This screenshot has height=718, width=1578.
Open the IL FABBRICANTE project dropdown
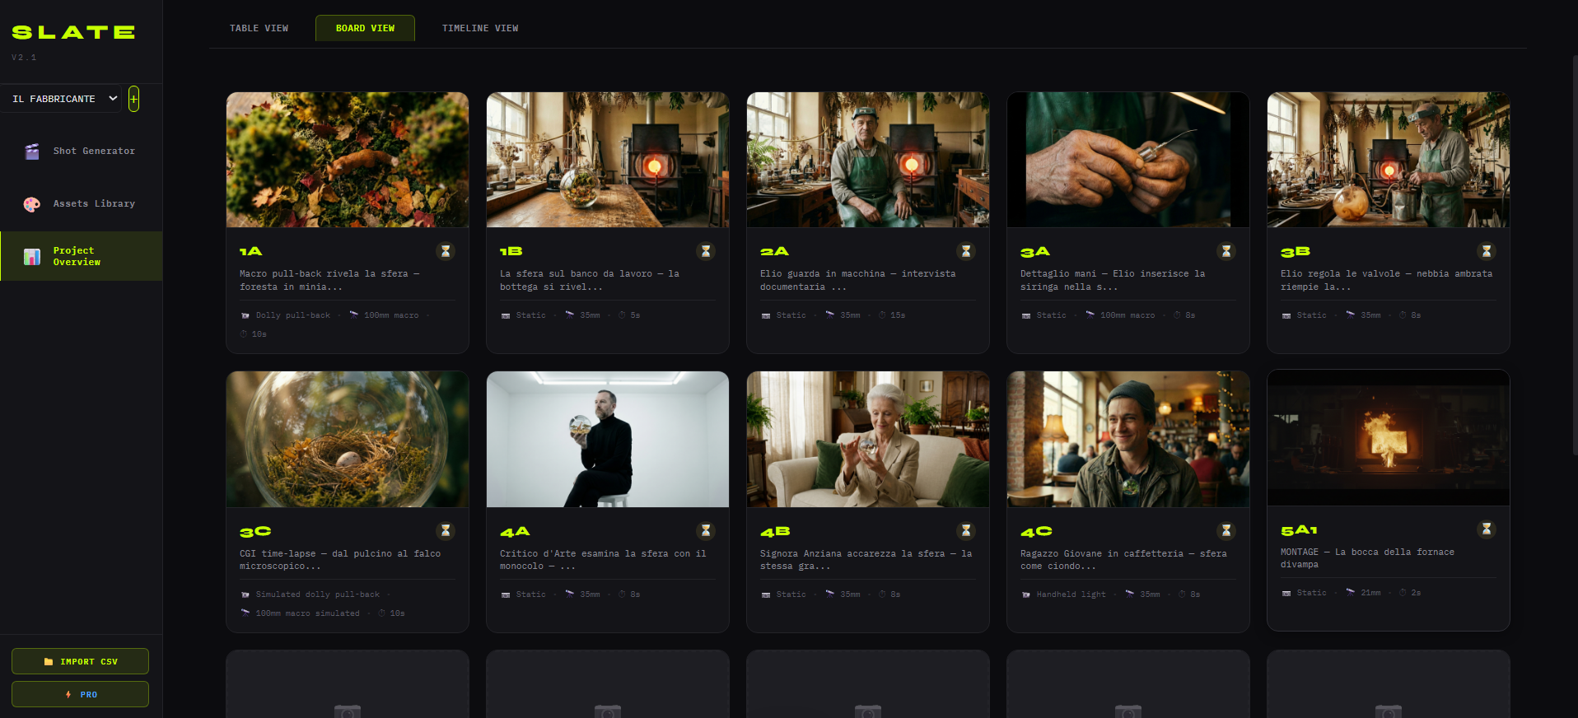(62, 99)
